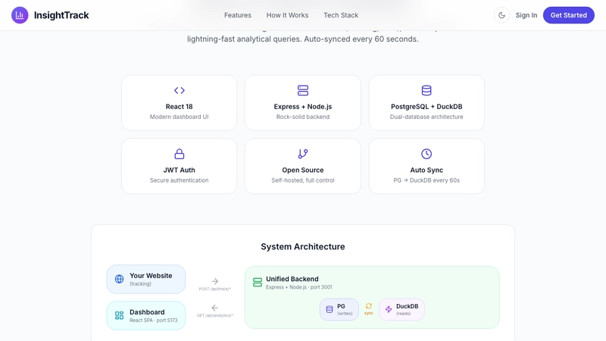The height and width of the screenshot is (341, 606).
Task: Click the System Architecture heading
Action: tap(303, 247)
